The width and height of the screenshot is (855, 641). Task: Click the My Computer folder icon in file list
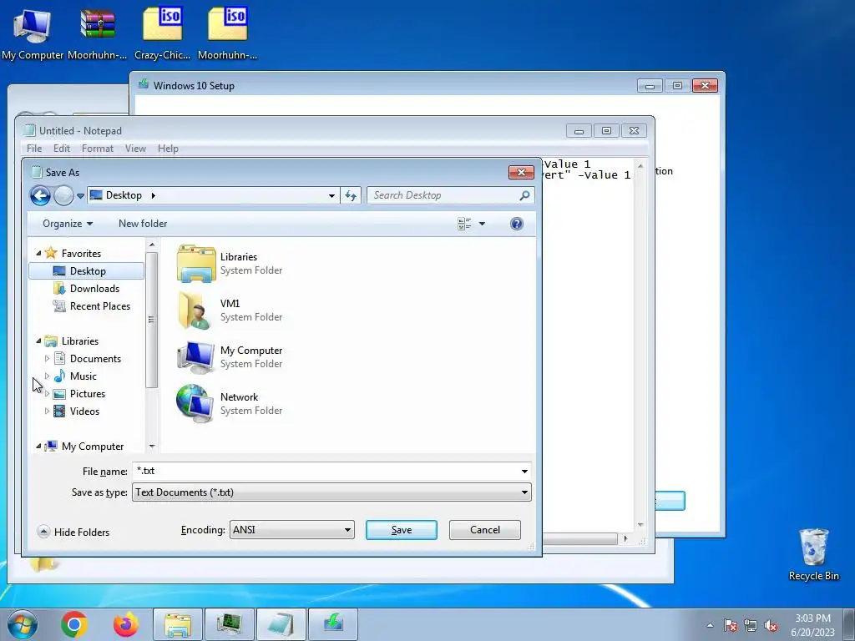click(195, 357)
